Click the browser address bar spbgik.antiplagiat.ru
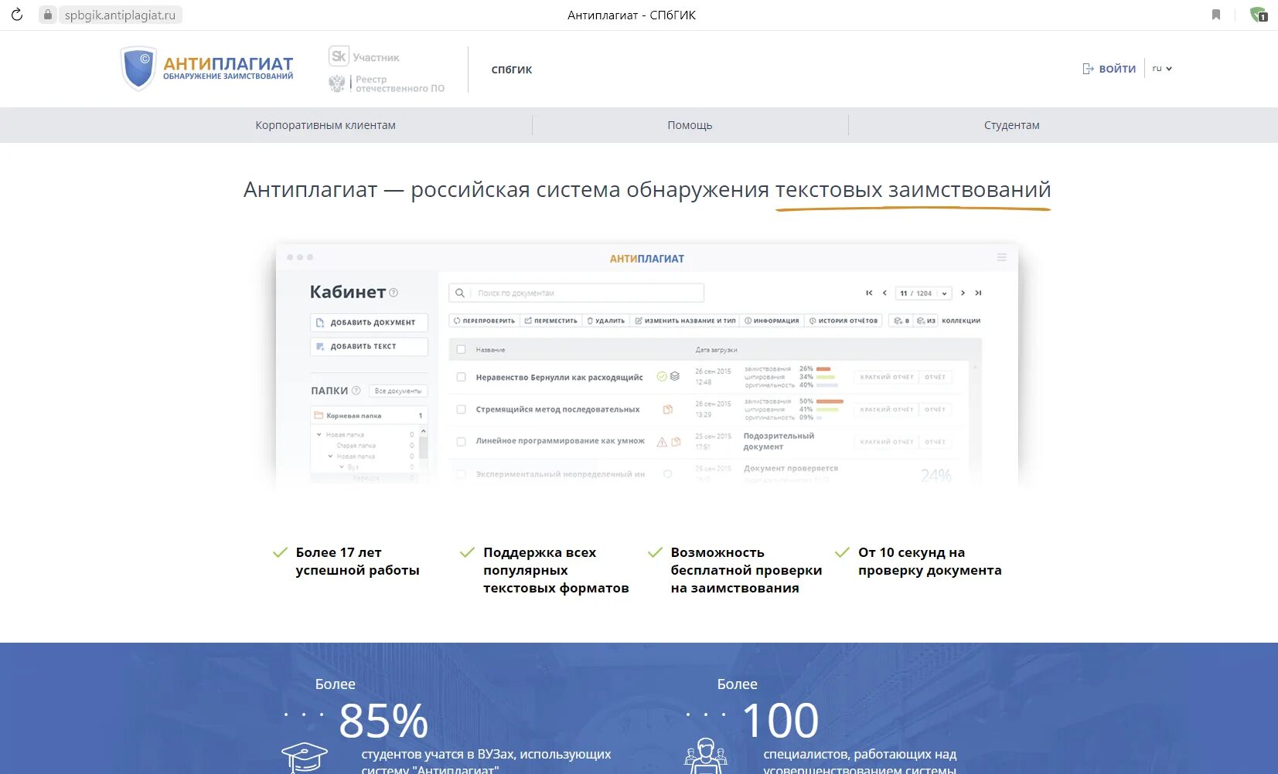 [x=120, y=15]
